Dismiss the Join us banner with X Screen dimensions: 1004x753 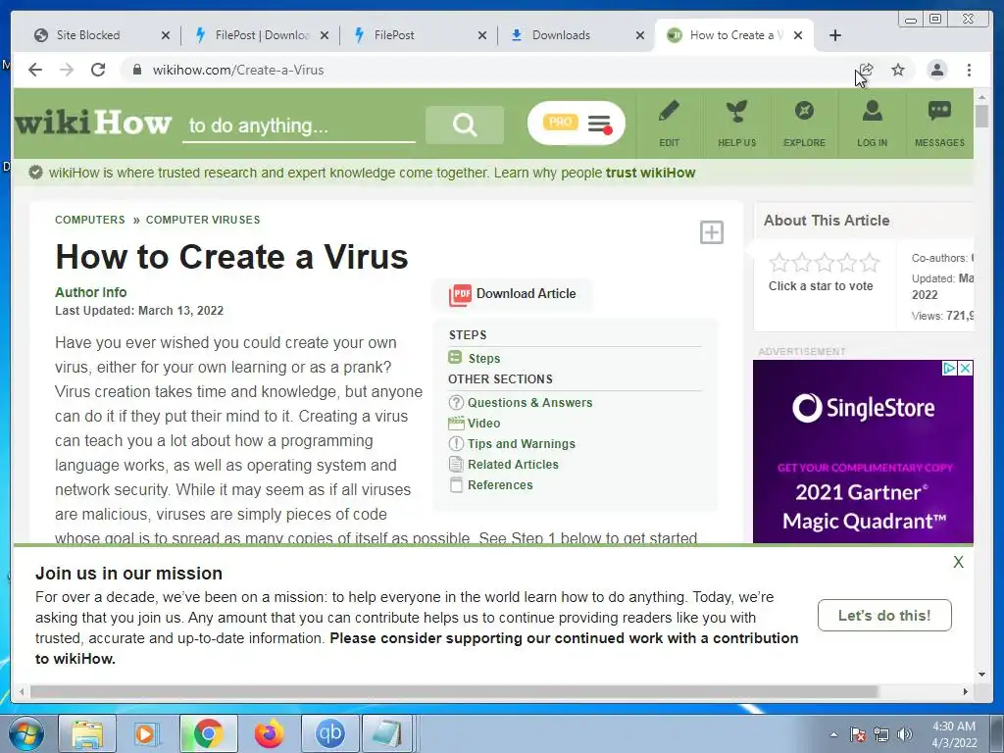coord(958,562)
